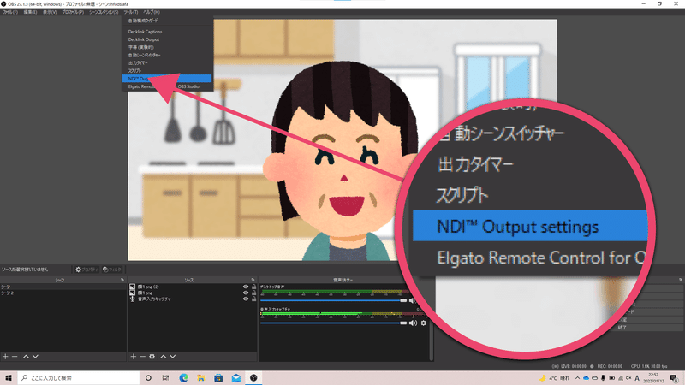Open File Explorer from taskbar
Image resolution: width=685 pixels, height=385 pixels.
point(201,378)
